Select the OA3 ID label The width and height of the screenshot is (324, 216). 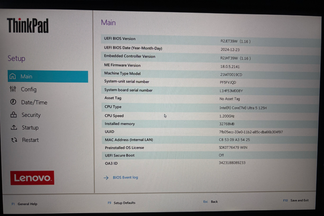pyautogui.click(x=111, y=163)
